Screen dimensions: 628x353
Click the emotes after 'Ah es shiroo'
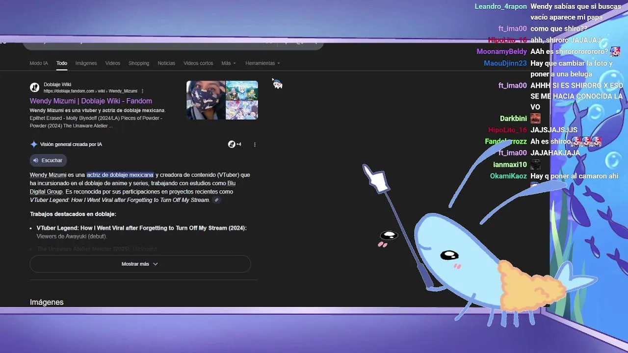click(586, 141)
